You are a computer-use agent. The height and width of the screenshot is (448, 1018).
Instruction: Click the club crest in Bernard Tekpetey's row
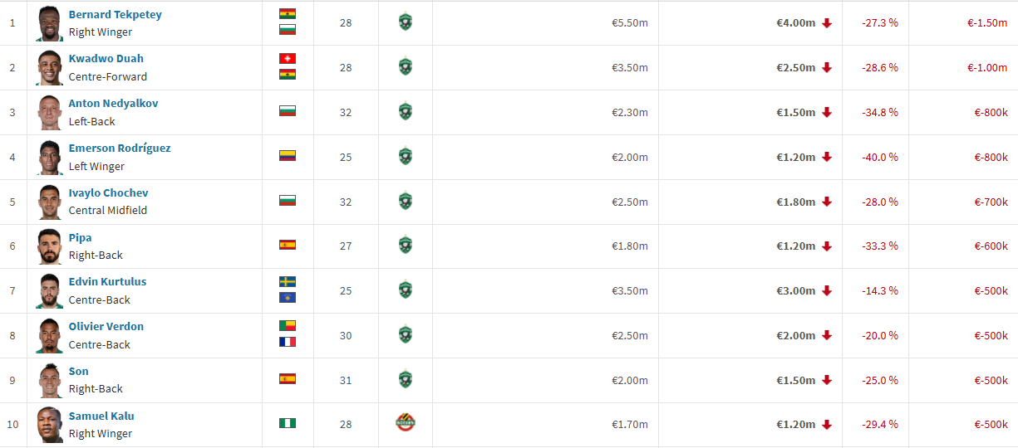pyautogui.click(x=405, y=22)
